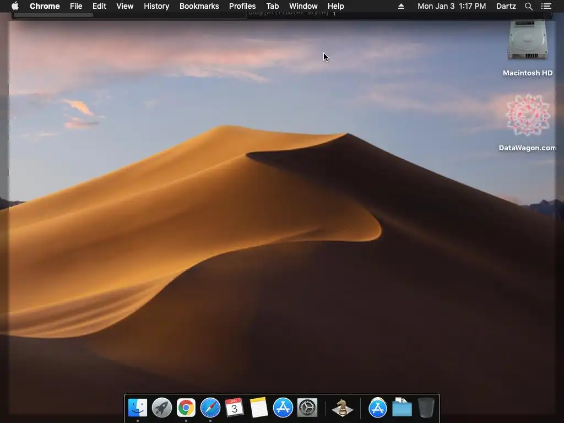Screen dimensions: 564x423
Task: Open the Apple menu
Action: (x=15, y=6)
